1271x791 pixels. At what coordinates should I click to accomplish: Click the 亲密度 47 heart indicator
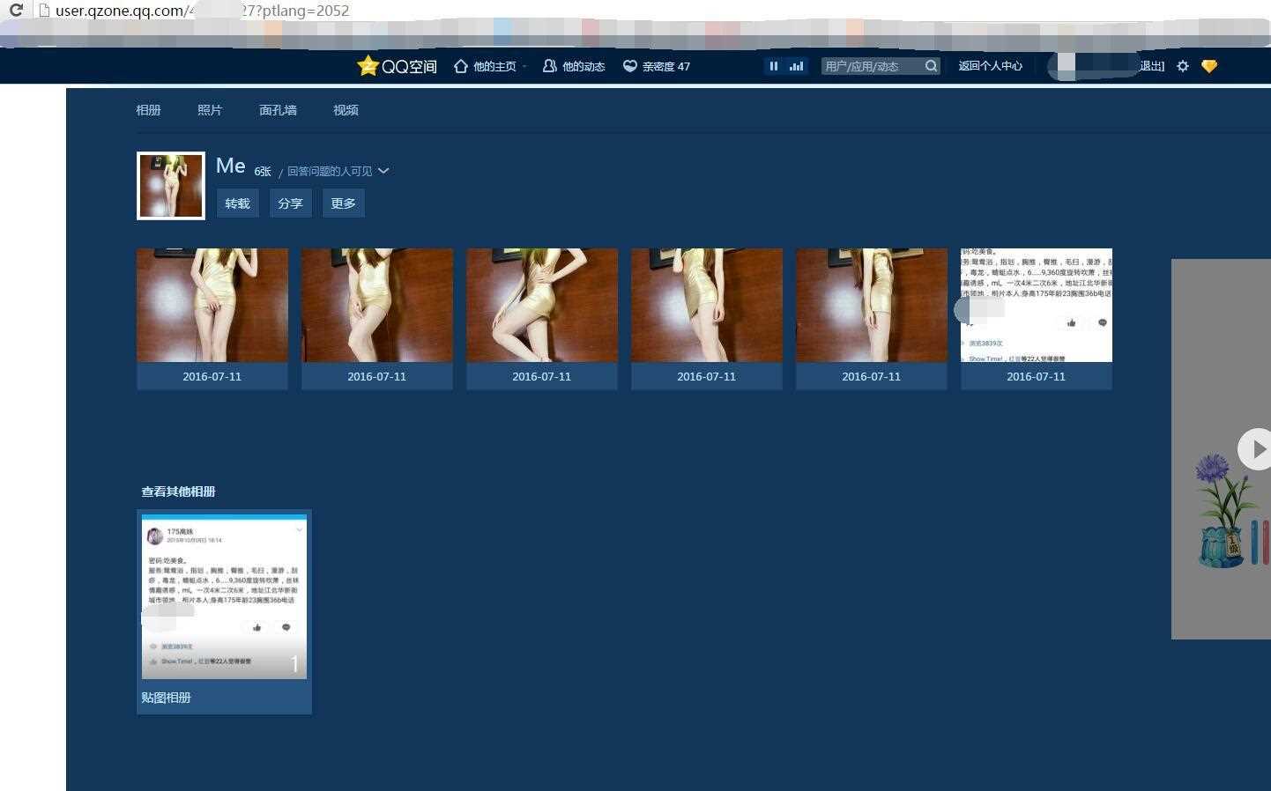657,66
